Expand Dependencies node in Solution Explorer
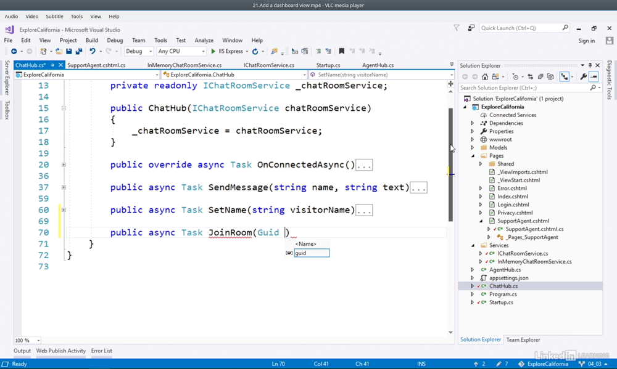Viewport: 617px width, 369px height. coord(473,123)
